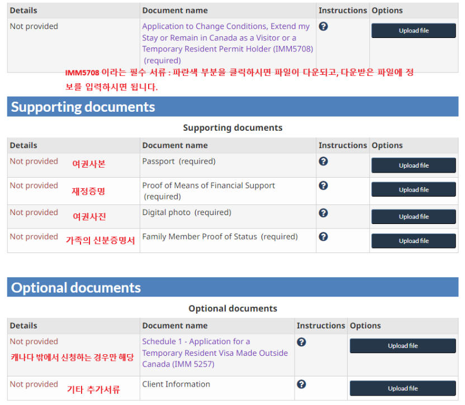Show instructions for Proof of Means of Financial Support

tap(323, 185)
